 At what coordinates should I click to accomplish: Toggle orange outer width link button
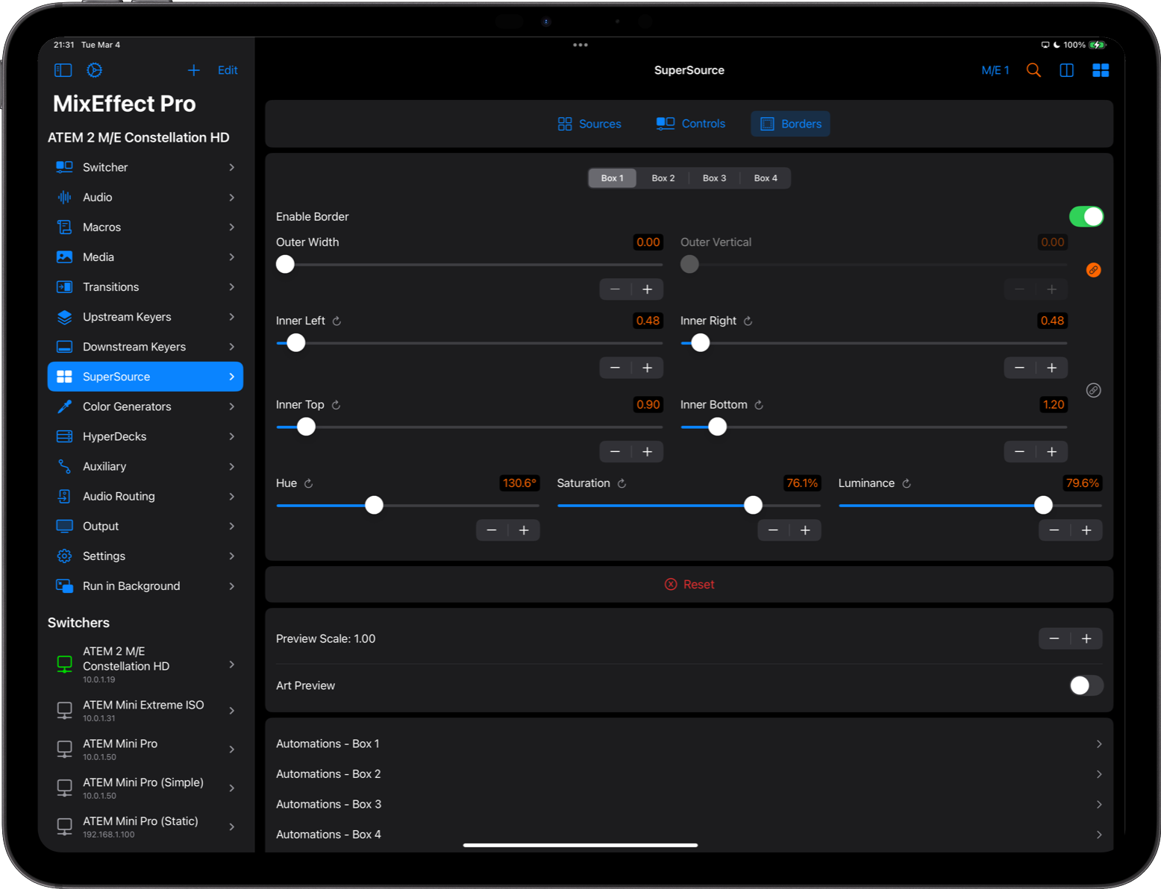pos(1093,270)
